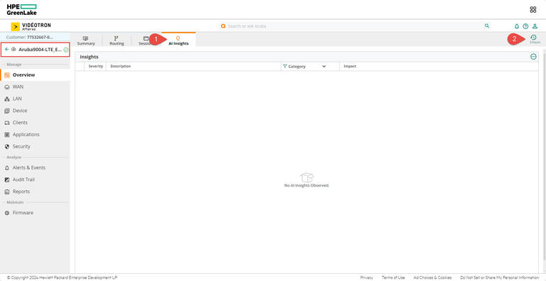Viewport: 546px width, 281px height.
Task: Open Audit Trail in the sidebar
Action: pos(35,180)
